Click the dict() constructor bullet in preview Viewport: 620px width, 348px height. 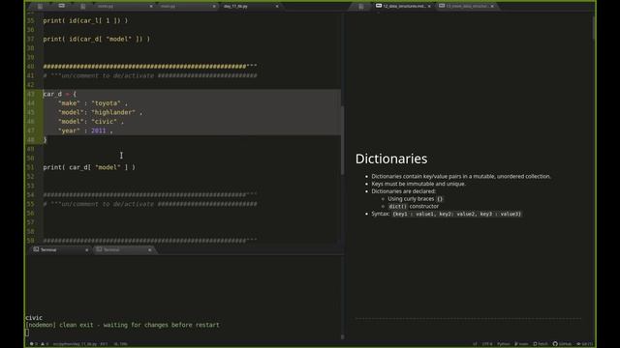point(414,206)
